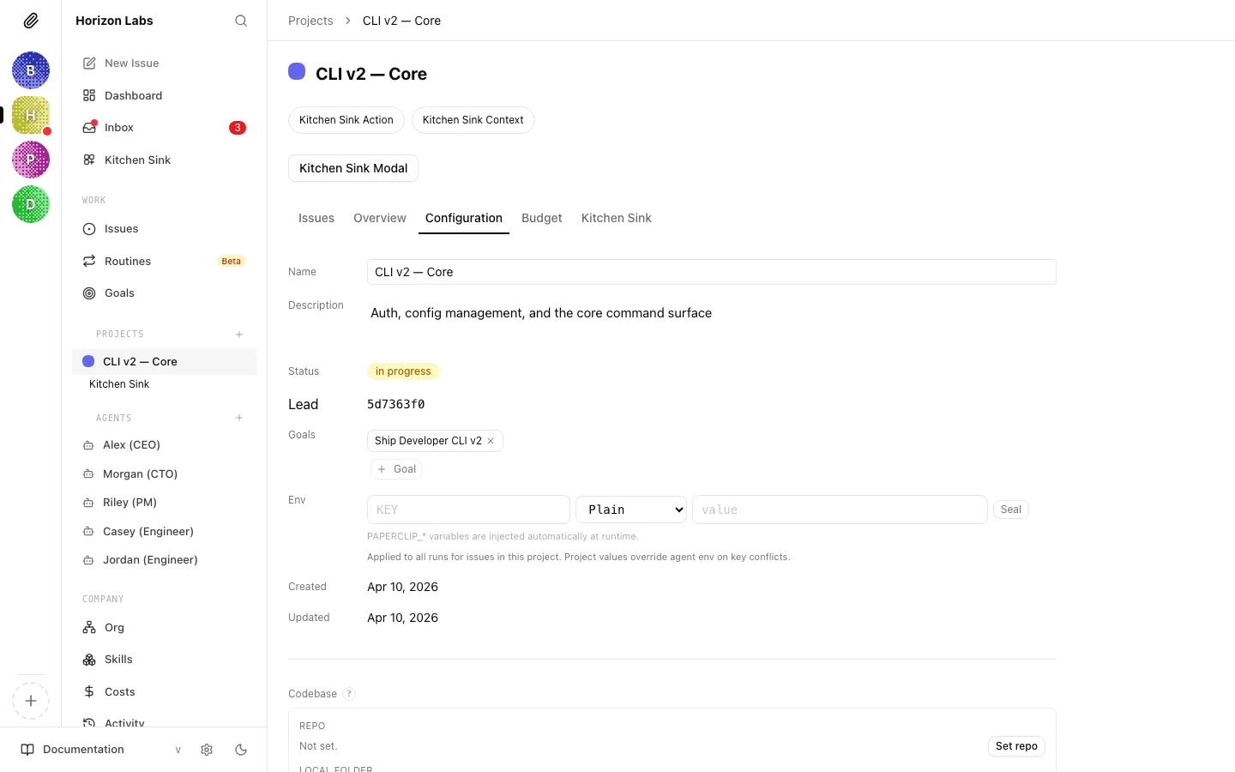
Task: Focus the env KEY input
Action: [x=468, y=510]
